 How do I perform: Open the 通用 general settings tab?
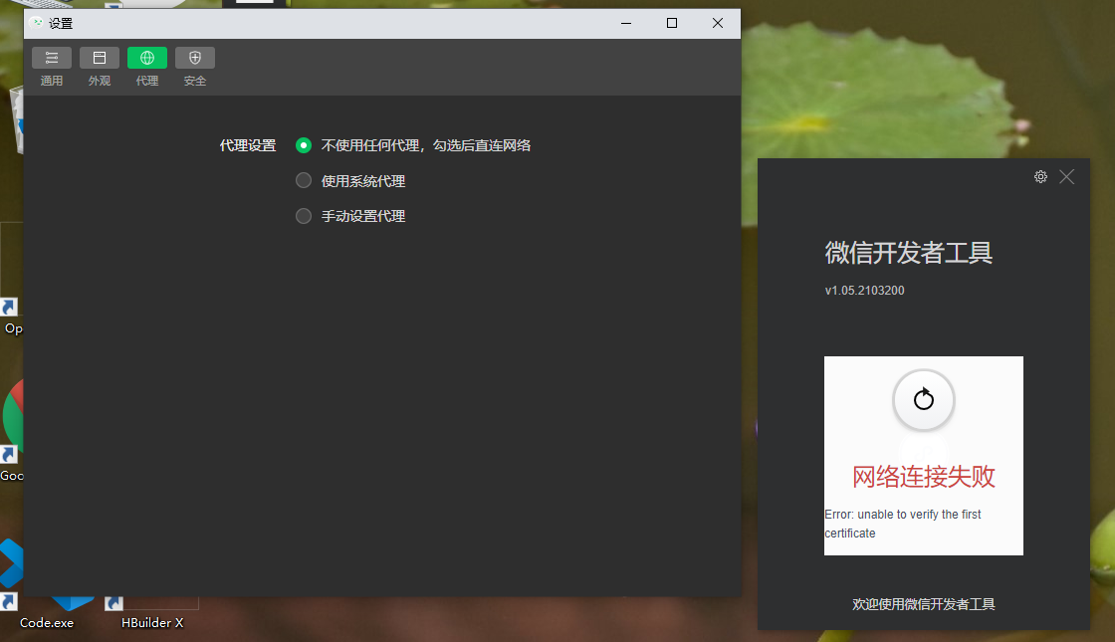coord(51,68)
